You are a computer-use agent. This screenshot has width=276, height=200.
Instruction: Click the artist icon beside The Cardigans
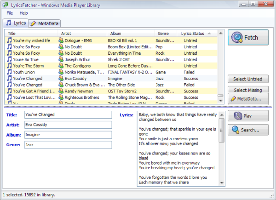(61, 66)
